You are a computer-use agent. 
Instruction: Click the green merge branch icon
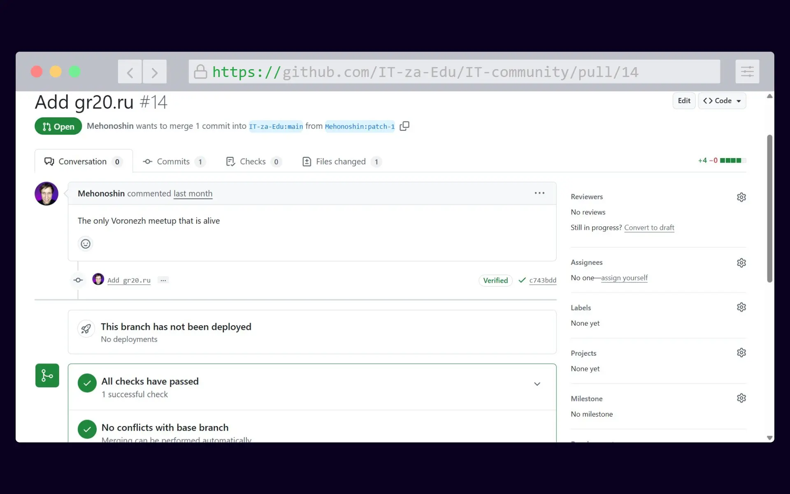point(47,375)
